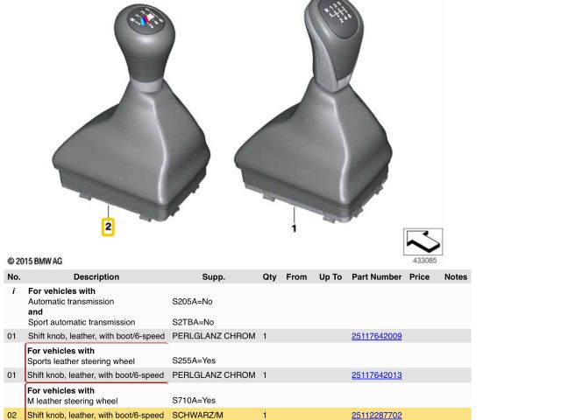Click the Description column header
Screen dimensions: 561x420
96,276
